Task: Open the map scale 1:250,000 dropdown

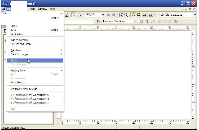Action: coord(103,15)
